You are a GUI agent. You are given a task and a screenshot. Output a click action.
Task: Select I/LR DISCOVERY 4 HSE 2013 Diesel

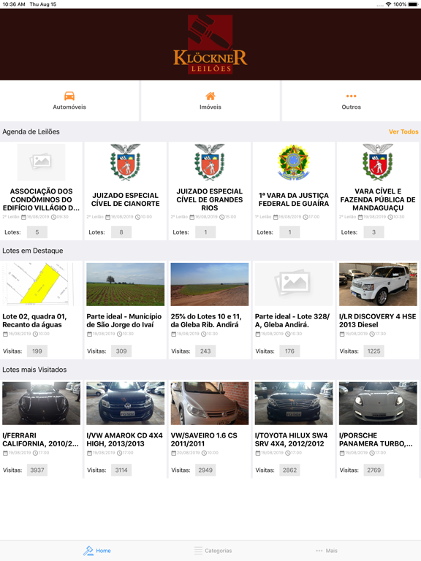pyautogui.click(x=377, y=321)
